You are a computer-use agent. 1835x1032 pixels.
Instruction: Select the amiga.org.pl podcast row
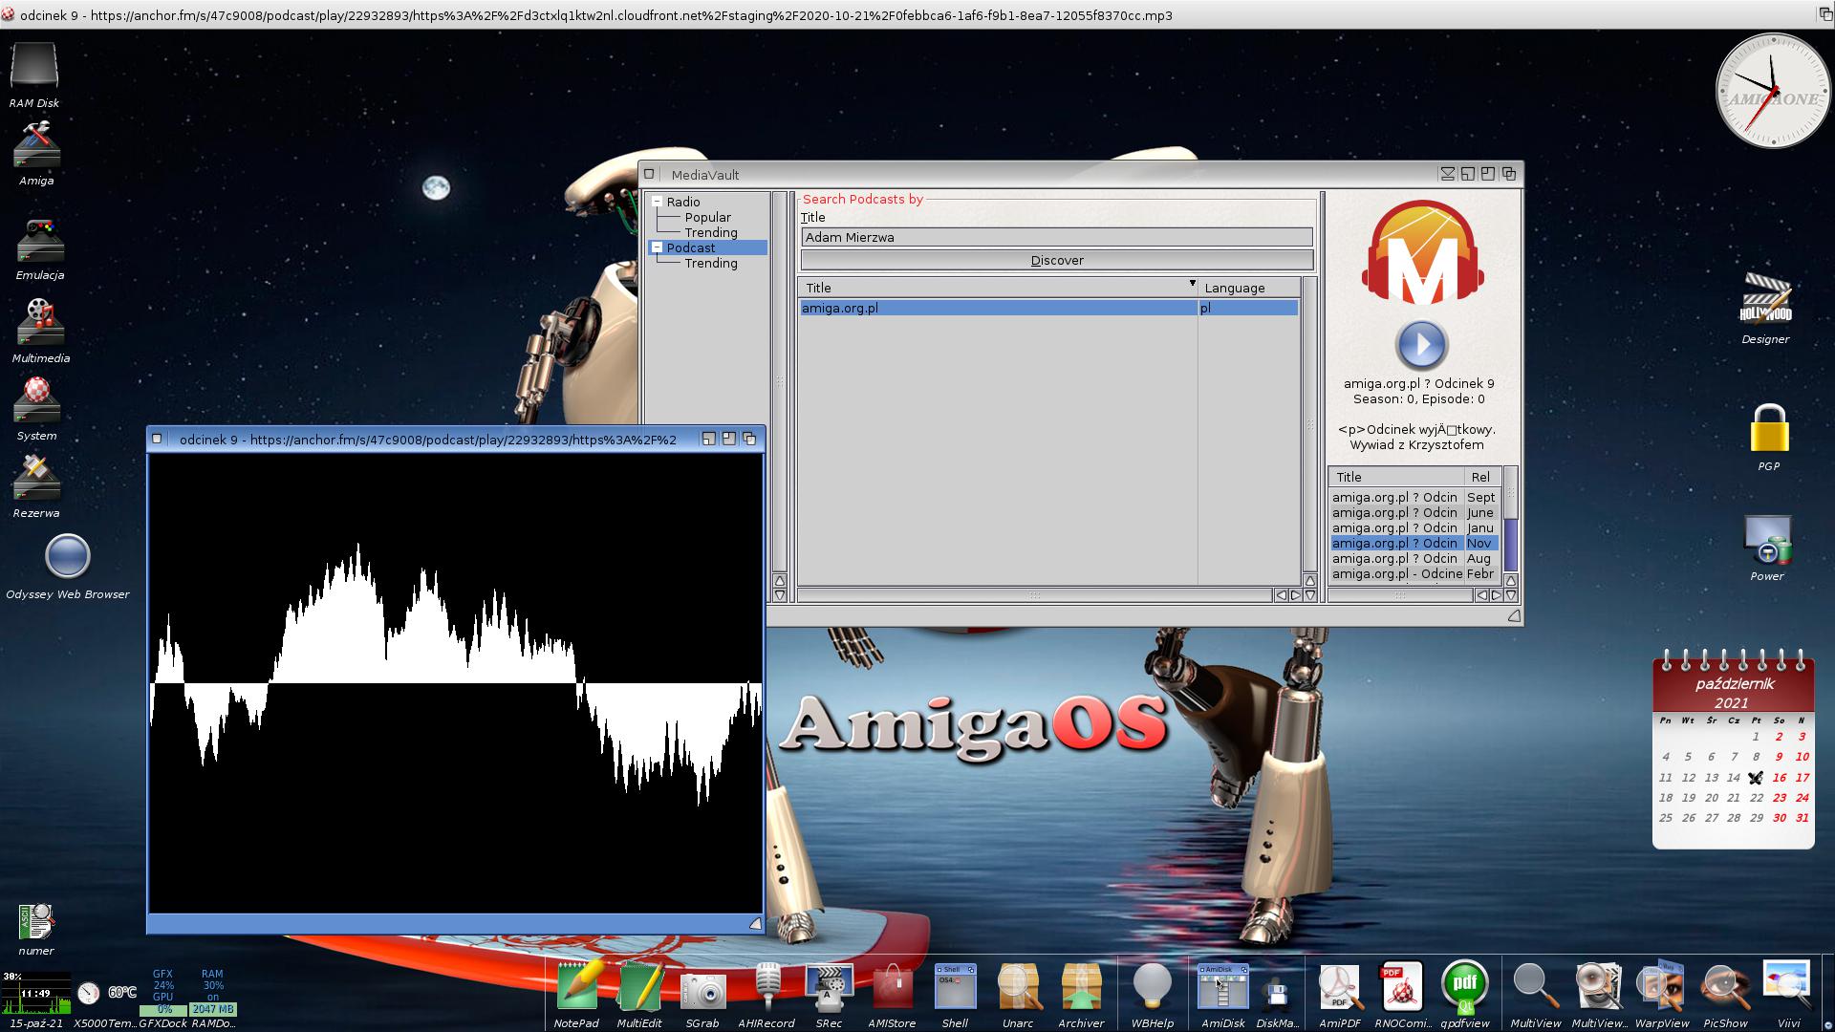(1048, 308)
